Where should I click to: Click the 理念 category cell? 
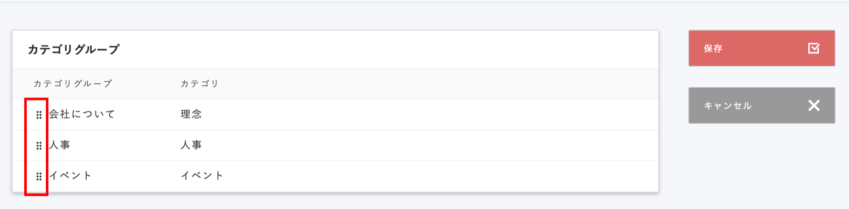point(191,114)
